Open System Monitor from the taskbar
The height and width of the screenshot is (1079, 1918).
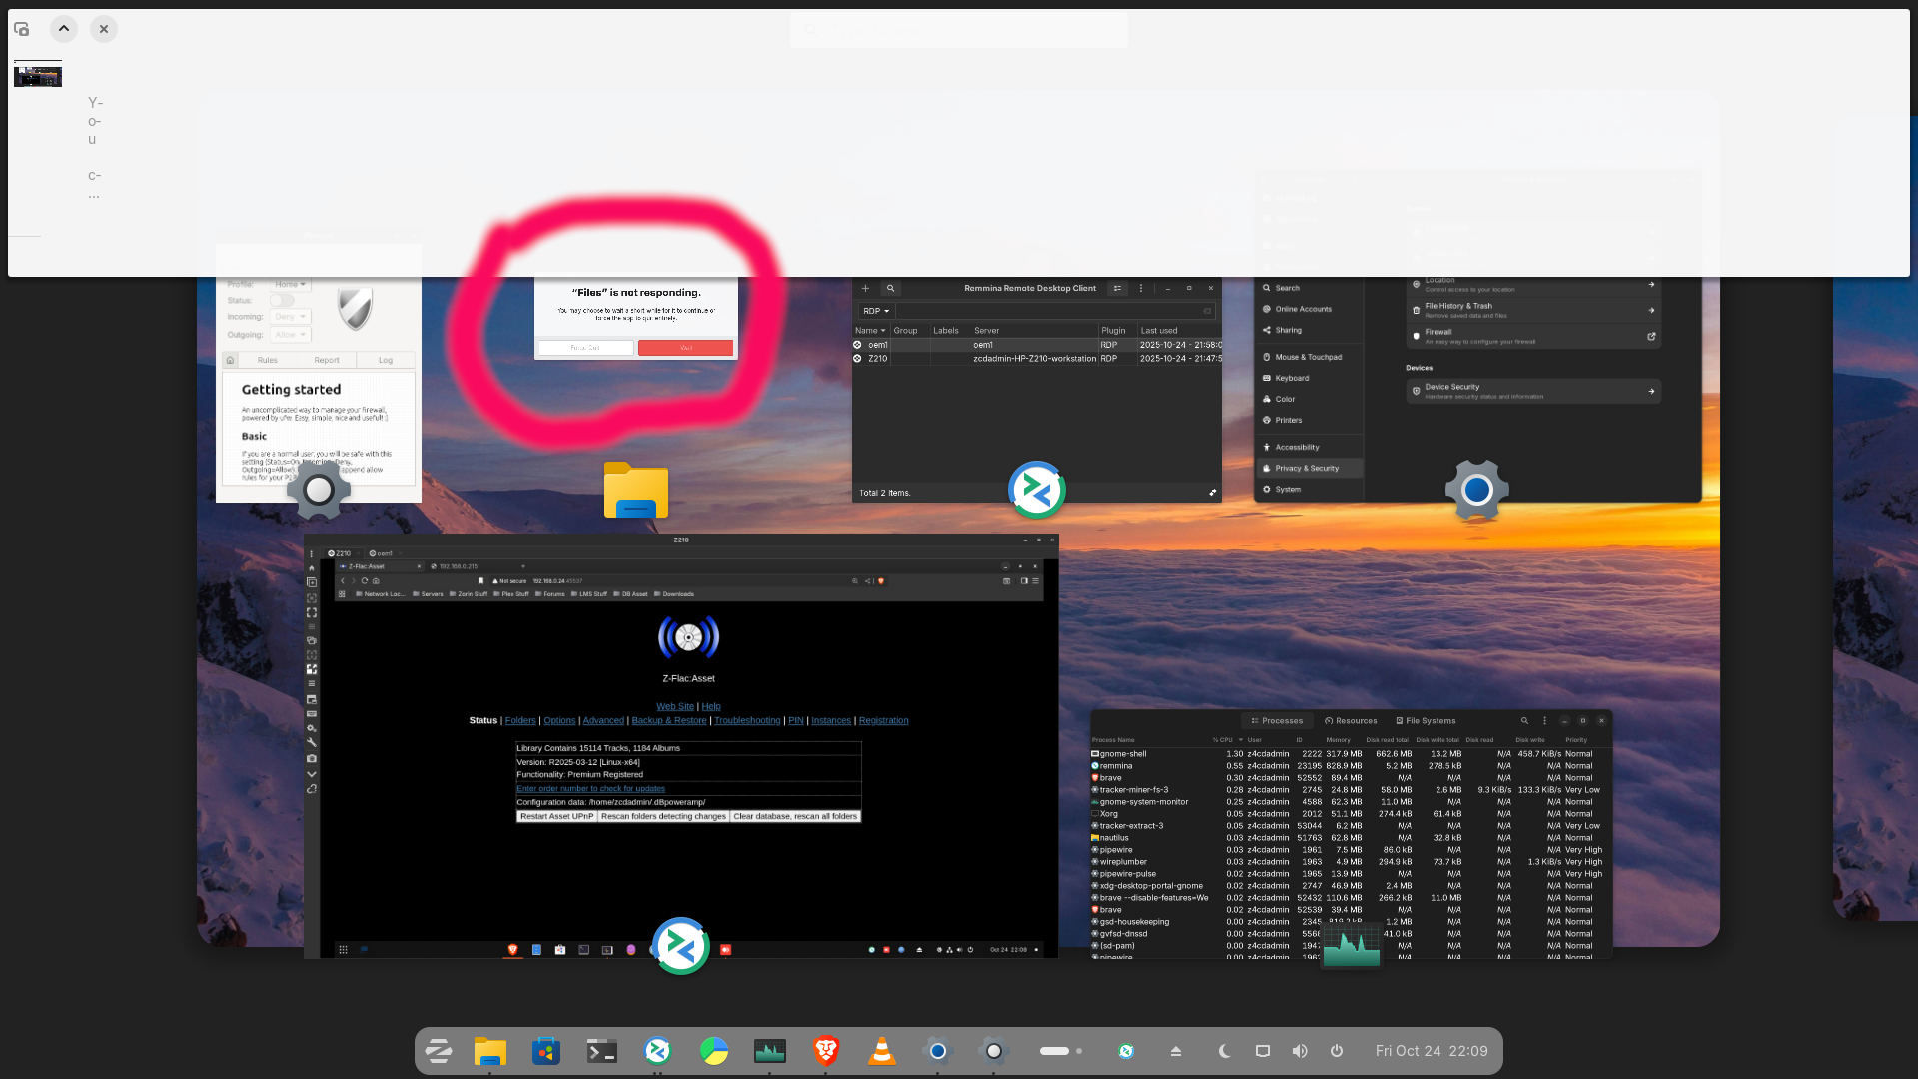pyautogui.click(x=769, y=1051)
